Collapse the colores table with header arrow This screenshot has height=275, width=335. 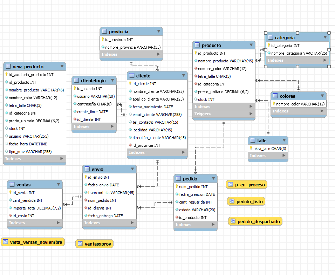coord(322,96)
